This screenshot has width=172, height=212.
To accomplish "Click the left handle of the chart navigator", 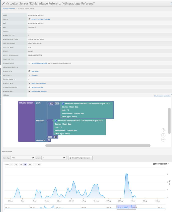I will click(x=117, y=206).
